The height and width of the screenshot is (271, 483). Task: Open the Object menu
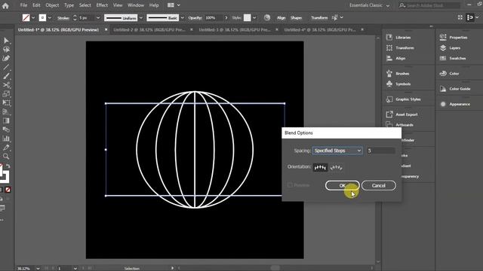(x=52, y=5)
